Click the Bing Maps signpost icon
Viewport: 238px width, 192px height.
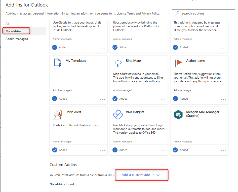118,63
